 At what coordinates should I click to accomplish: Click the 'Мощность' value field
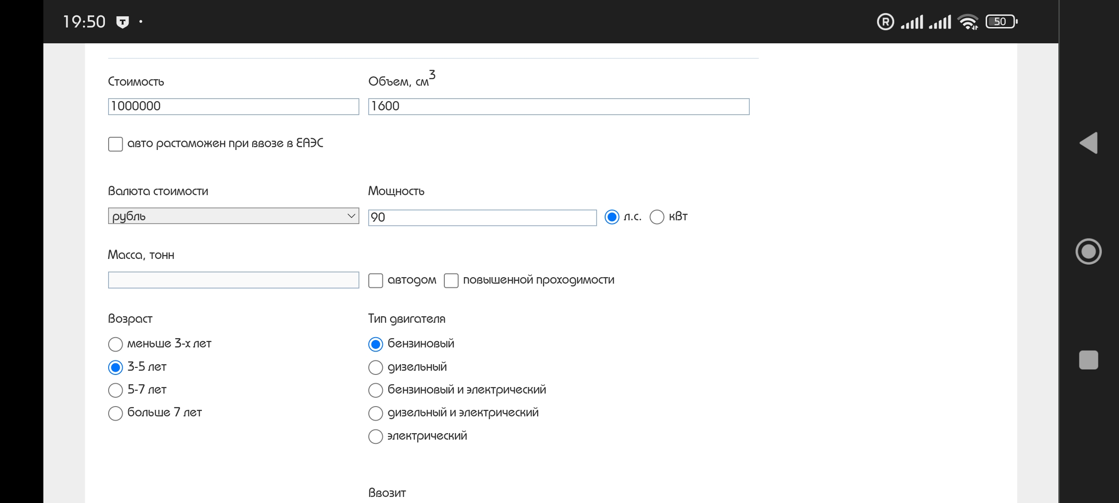click(482, 218)
